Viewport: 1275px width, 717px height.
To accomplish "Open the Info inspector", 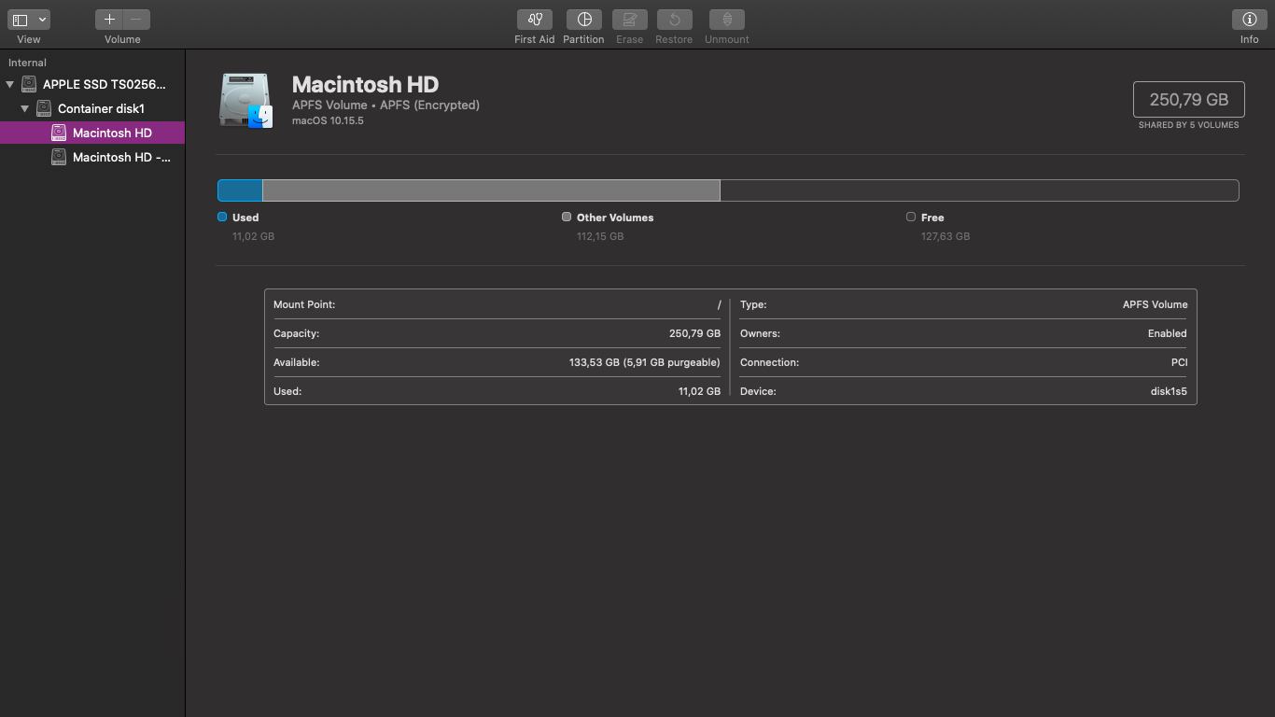I will pyautogui.click(x=1249, y=20).
